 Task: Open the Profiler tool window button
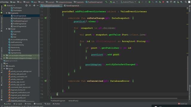[56, 104]
